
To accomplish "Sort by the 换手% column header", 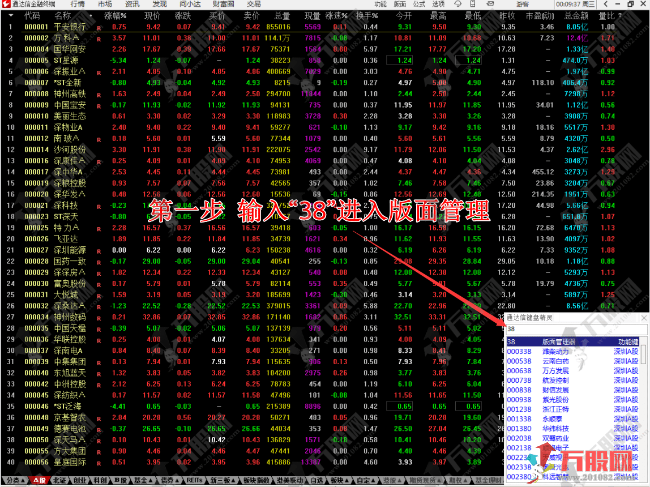I will click(367, 16).
